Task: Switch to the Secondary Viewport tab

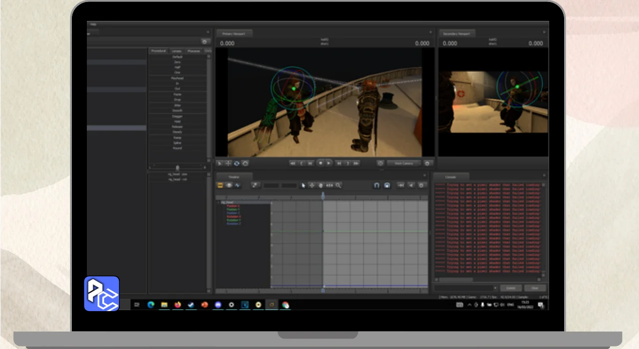Action: 457,33
